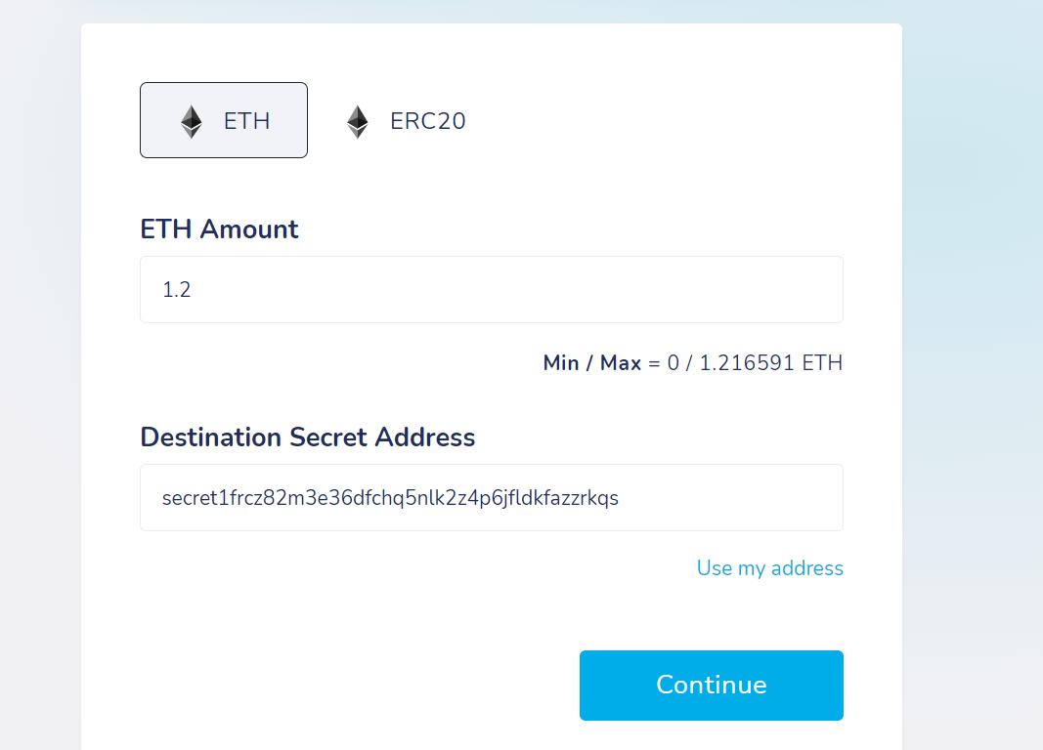The height and width of the screenshot is (750, 1043).
Task: Click the 0 minimum value
Action: pyautogui.click(x=673, y=363)
